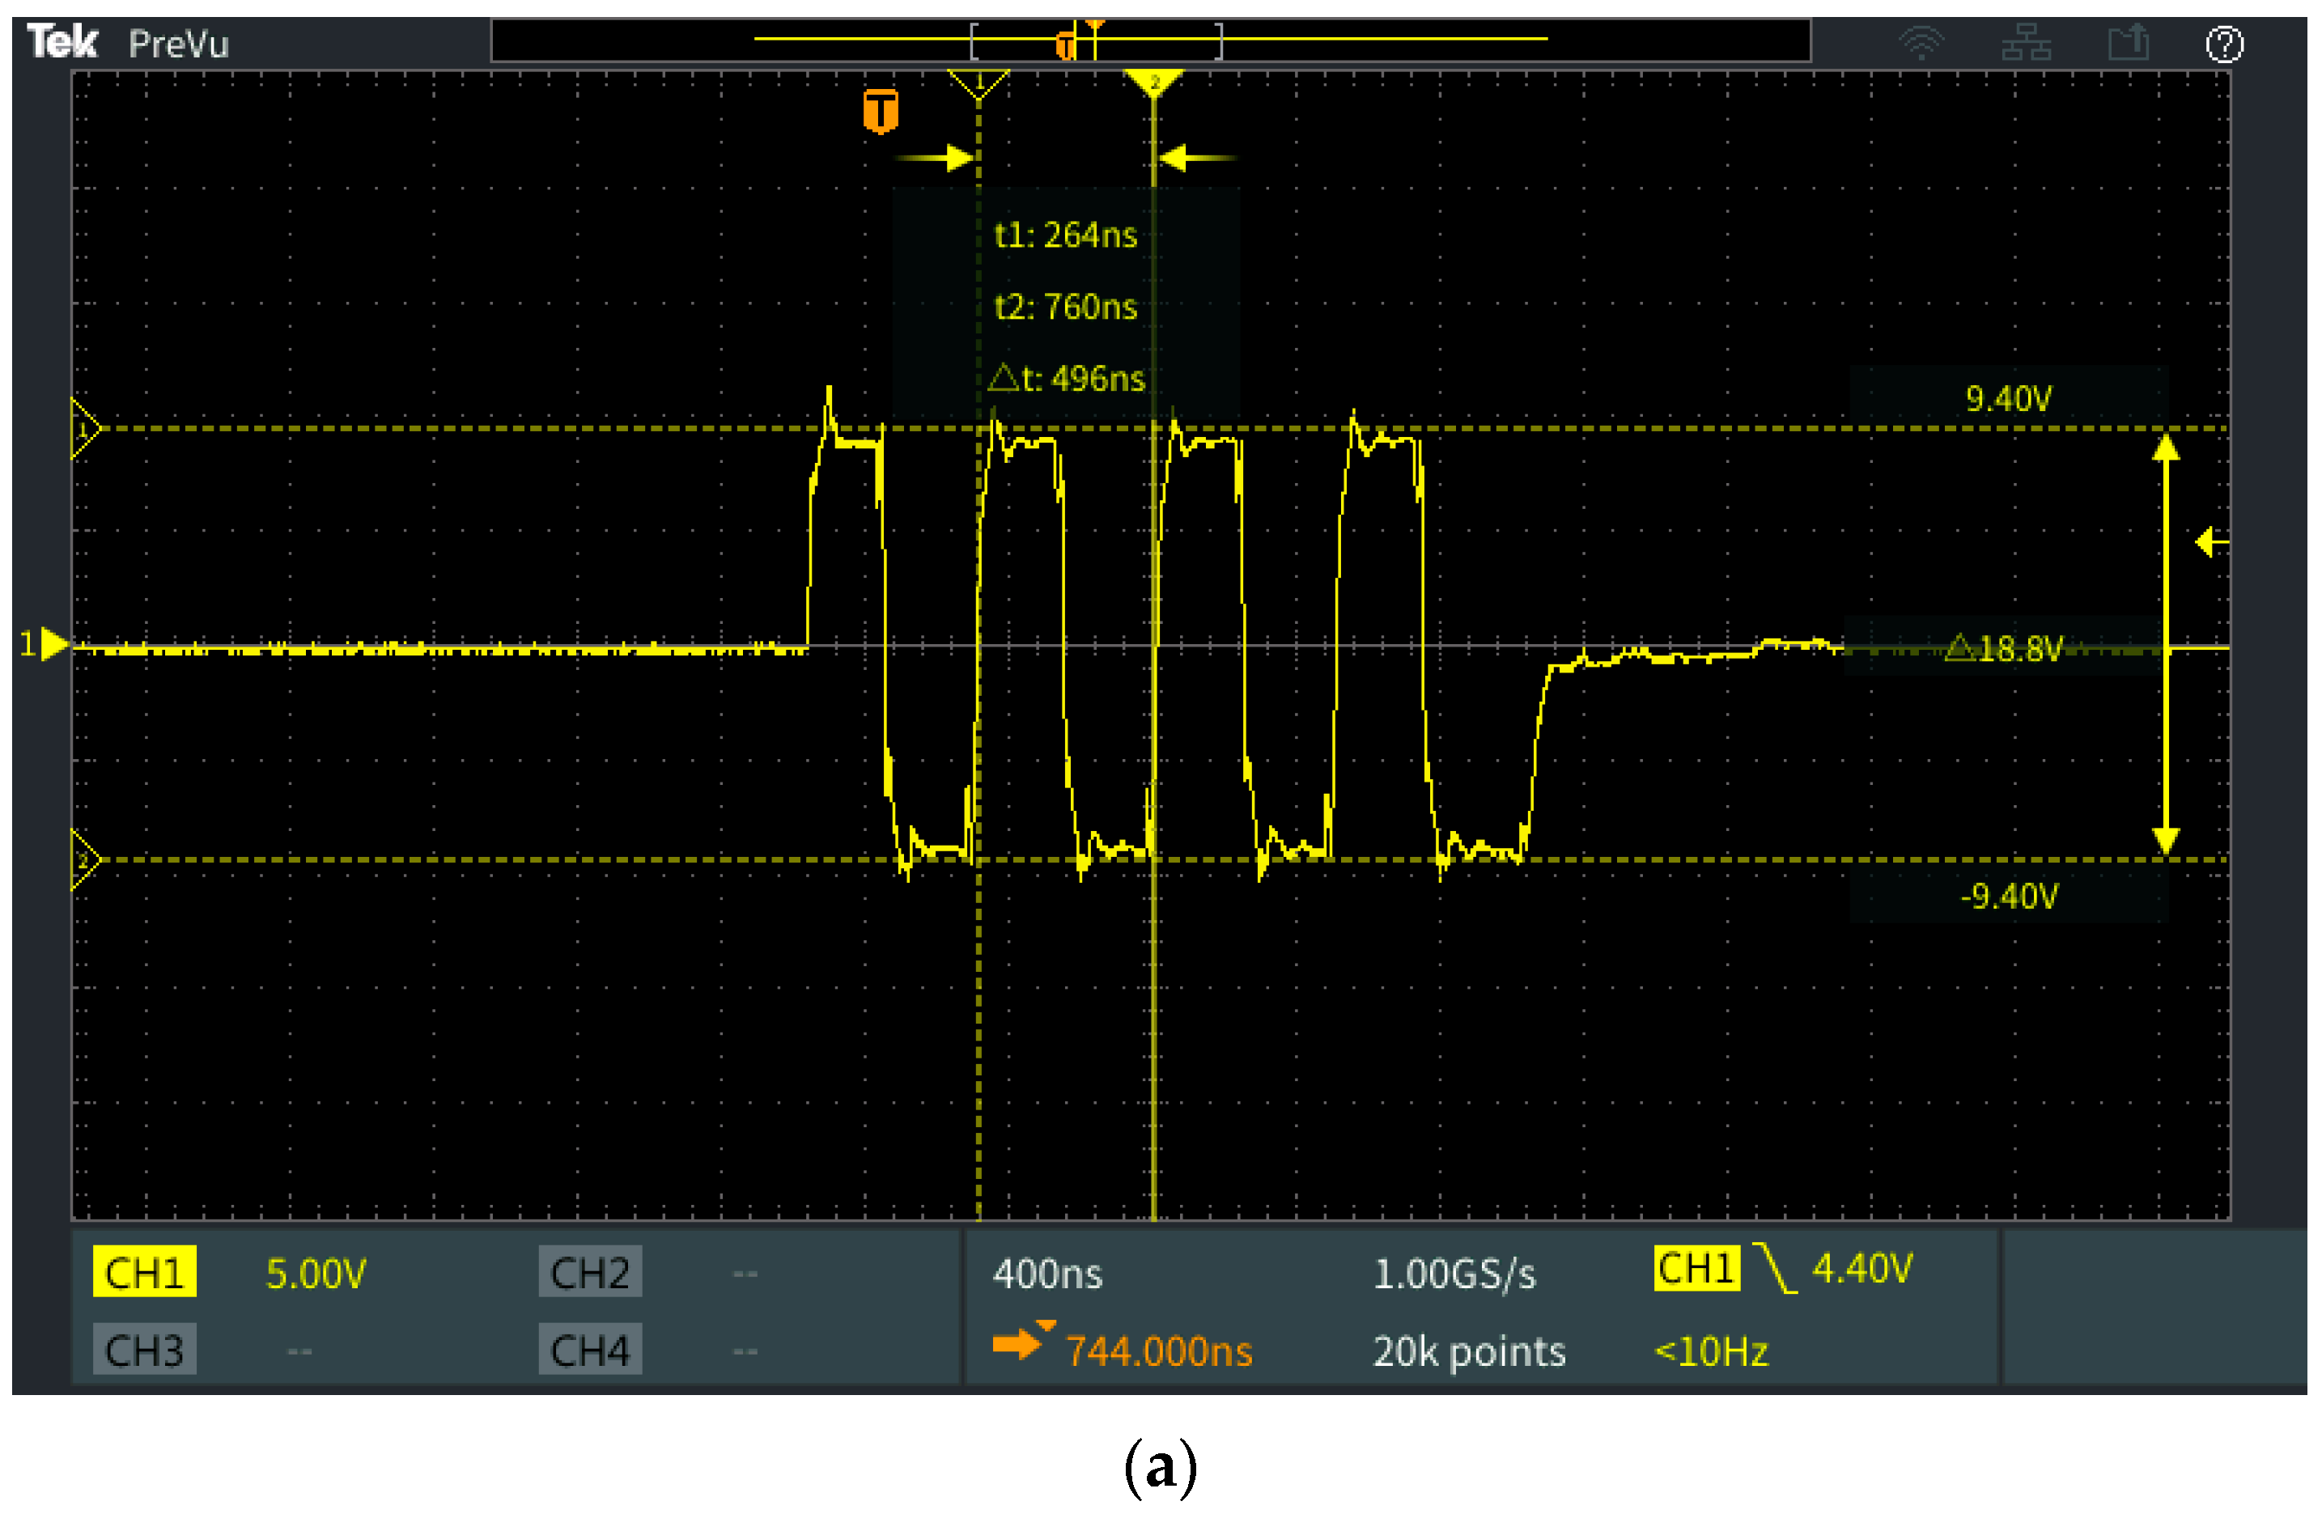Open the 400ns timebase setting

coord(1046,1274)
